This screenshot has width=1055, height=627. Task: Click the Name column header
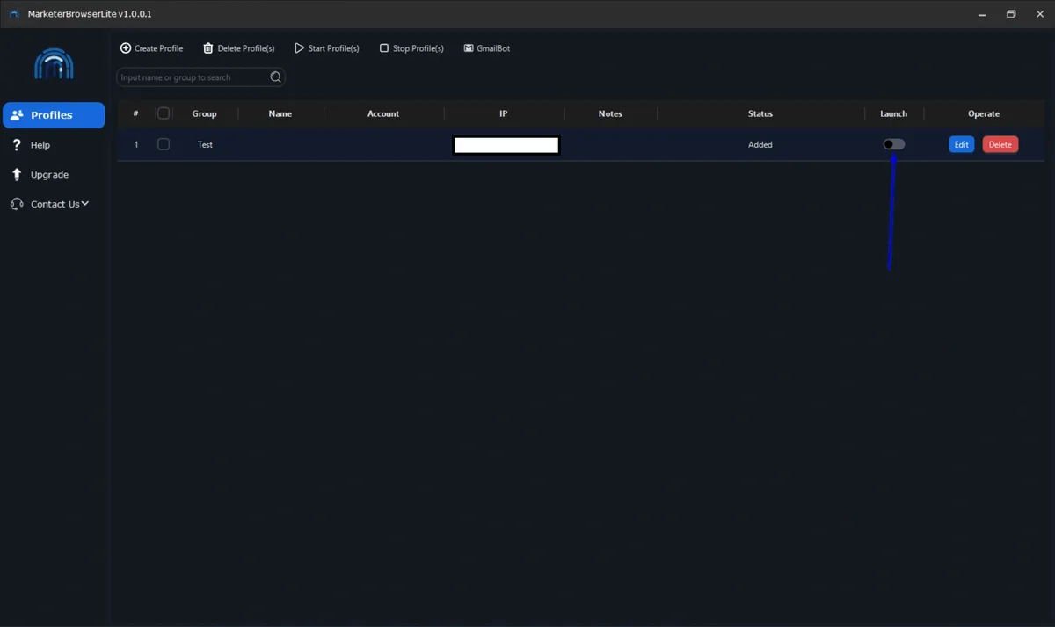point(280,113)
